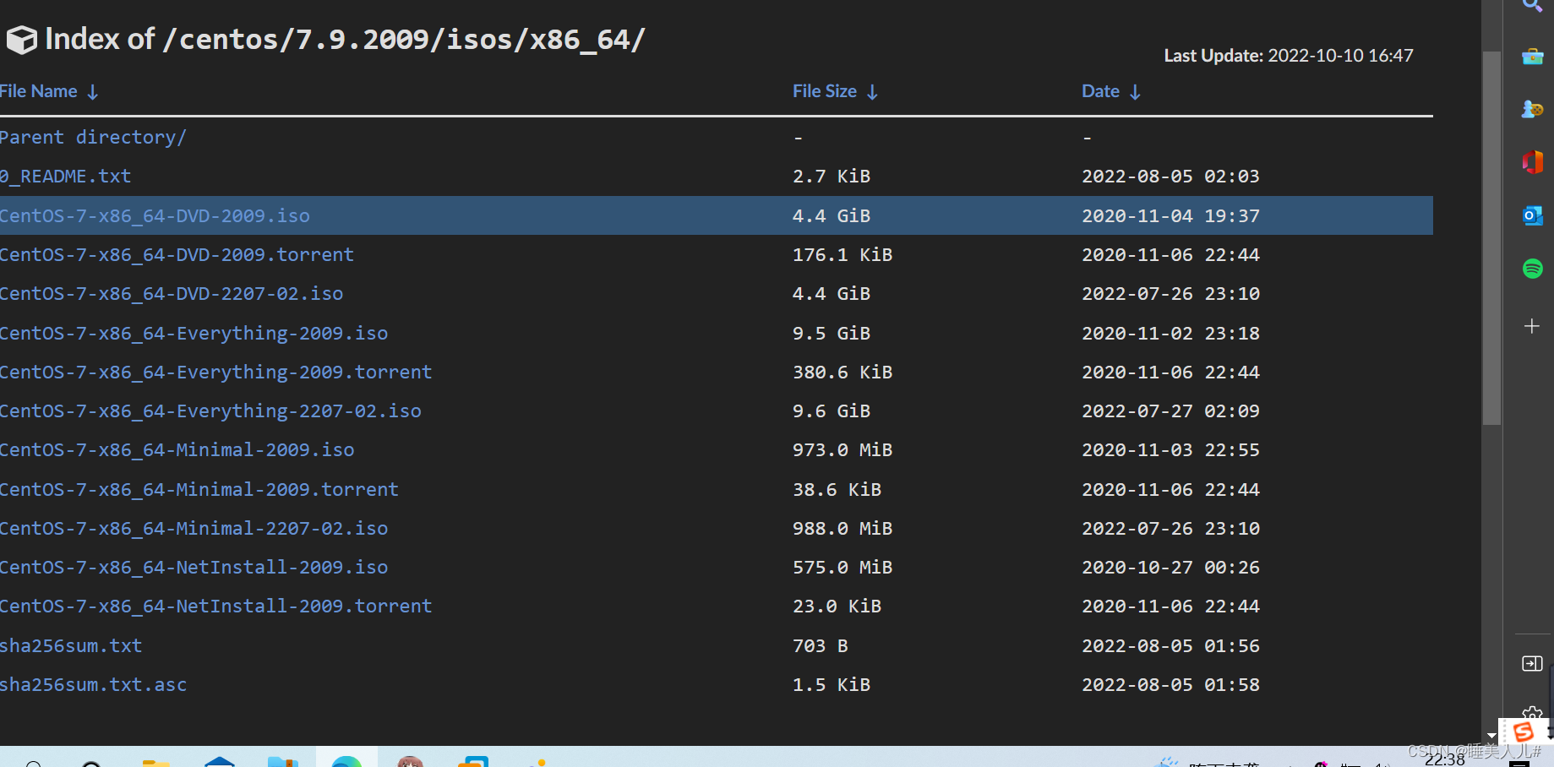Download CentOS-7-x86_64-DVD-2207-02.iso
This screenshot has width=1554, height=767.
(172, 293)
